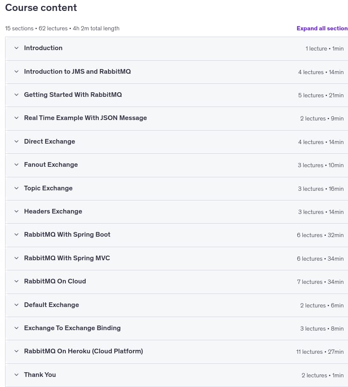The height and width of the screenshot is (387, 348).
Task: Expand Thank You section chevron
Action: [x=16, y=375]
